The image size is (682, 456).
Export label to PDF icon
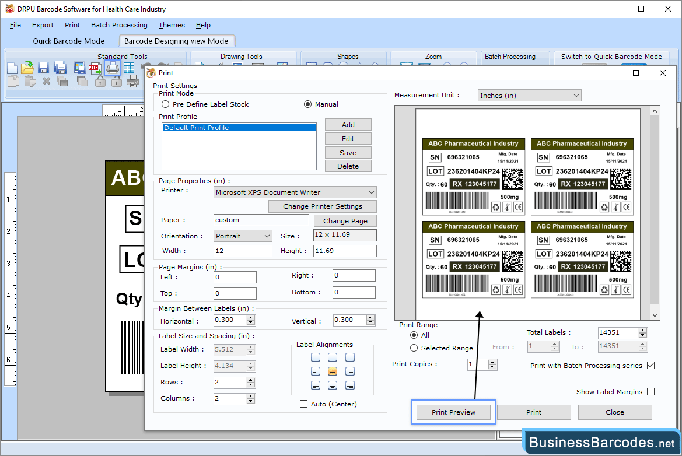tap(95, 68)
